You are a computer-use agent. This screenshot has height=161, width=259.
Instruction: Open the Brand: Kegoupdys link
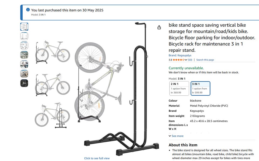tap(180, 55)
